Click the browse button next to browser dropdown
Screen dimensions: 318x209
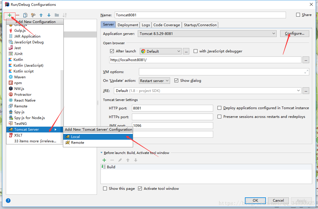click(186, 51)
